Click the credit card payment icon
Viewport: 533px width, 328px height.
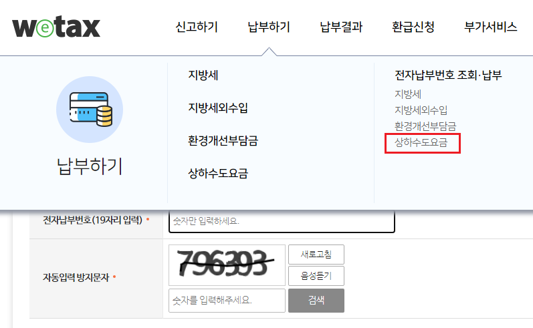click(x=90, y=110)
